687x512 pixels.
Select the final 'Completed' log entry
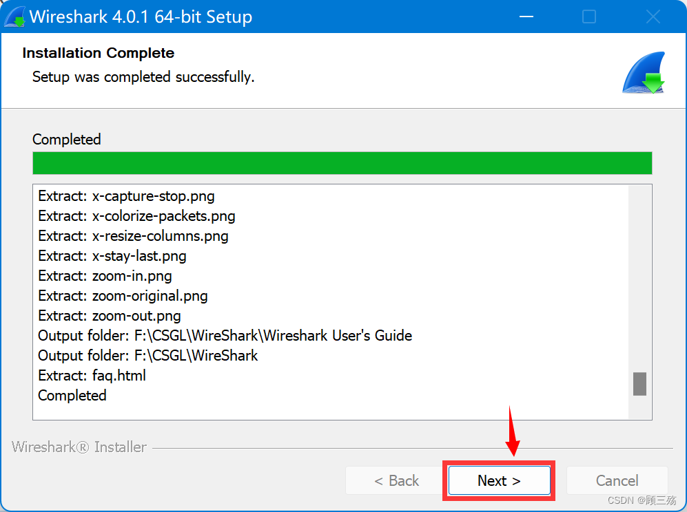(x=72, y=396)
